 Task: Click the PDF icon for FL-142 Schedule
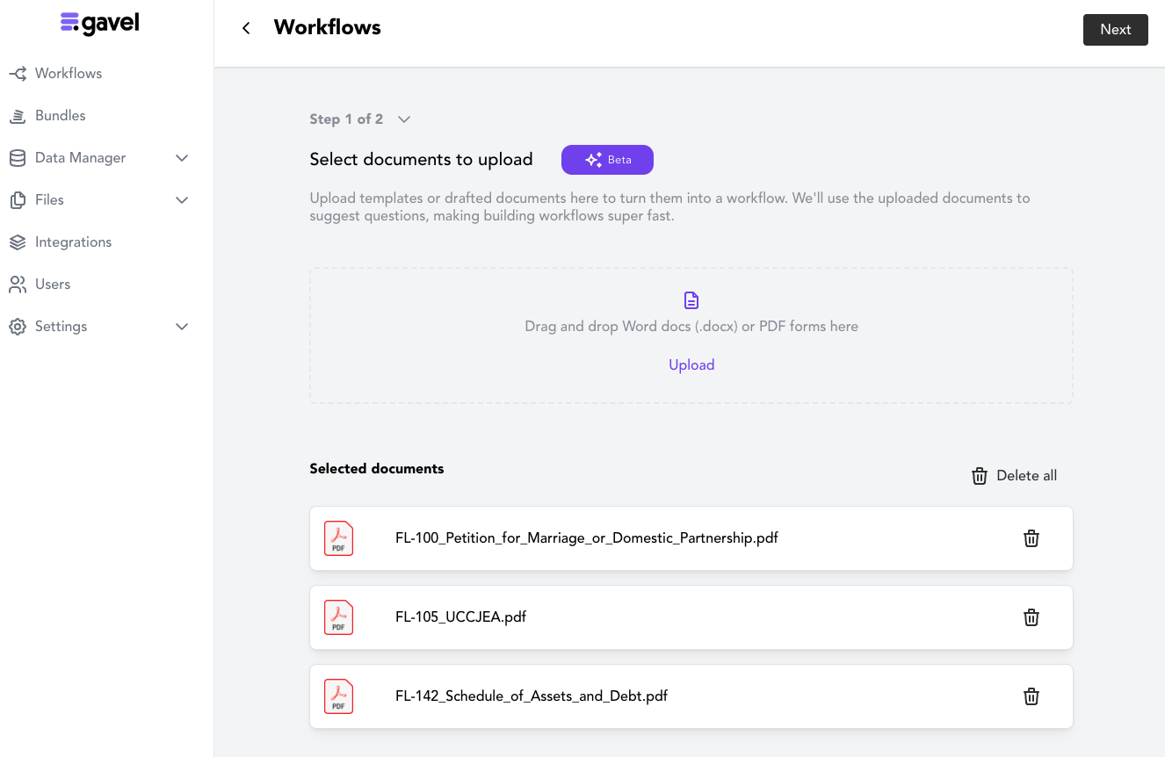click(338, 696)
